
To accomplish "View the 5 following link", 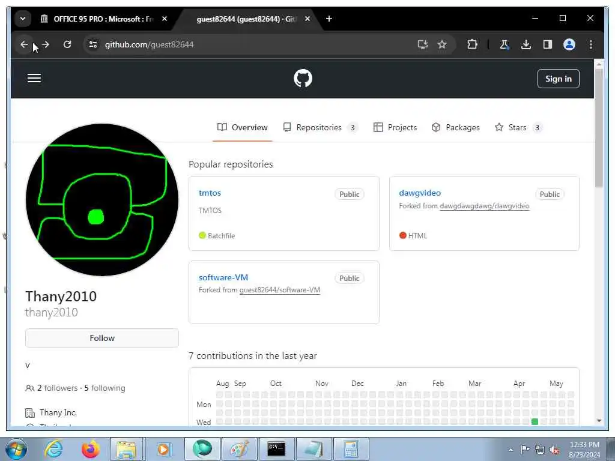I will [x=105, y=388].
